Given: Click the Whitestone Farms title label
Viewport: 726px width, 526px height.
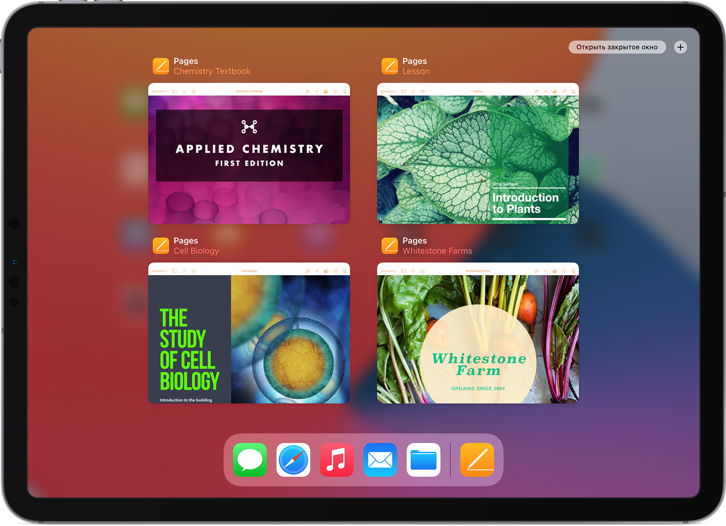Looking at the screenshot, I should [437, 251].
